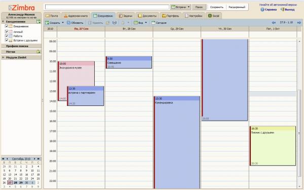This screenshot has width=304, height=190.
Task: Select day 15 in the mini calendar
Action: [21, 175]
